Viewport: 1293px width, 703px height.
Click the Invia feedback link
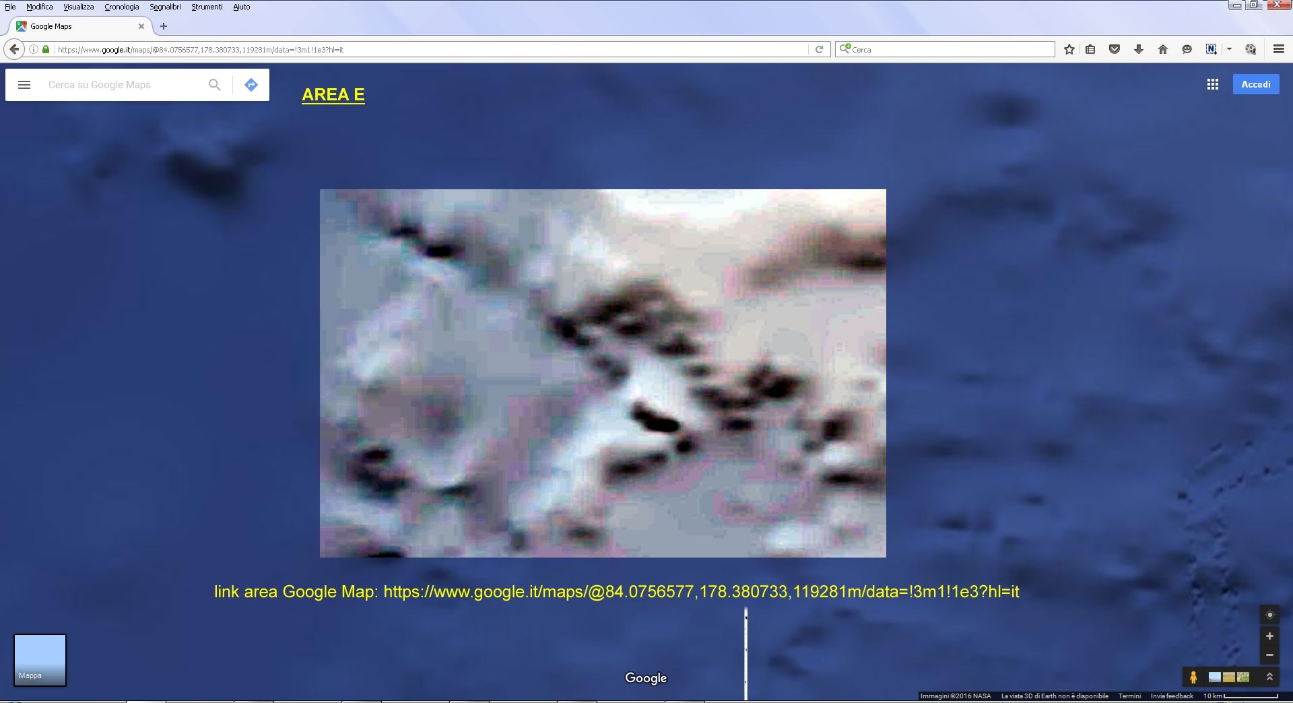pos(1172,696)
